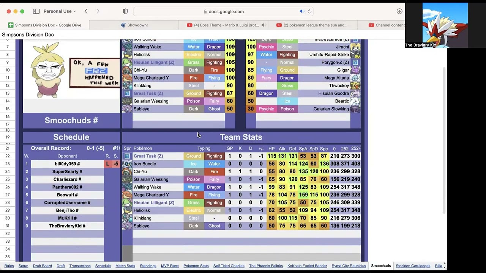Open the Stockton Ceruledges sheet tab
Viewport: 486px width, 273px height.
tap(413, 266)
